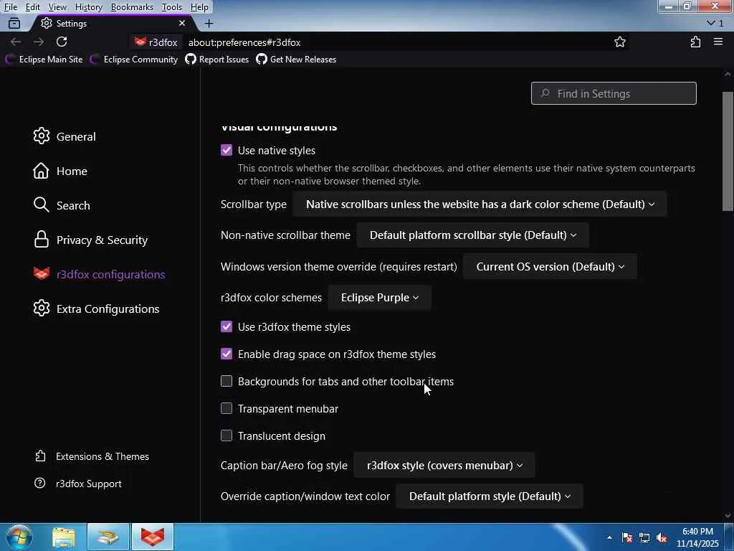The height and width of the screenshot is (551, 734).
Task: Open the Extensions puzzle icon in toolbar
Action: (695, 42)
